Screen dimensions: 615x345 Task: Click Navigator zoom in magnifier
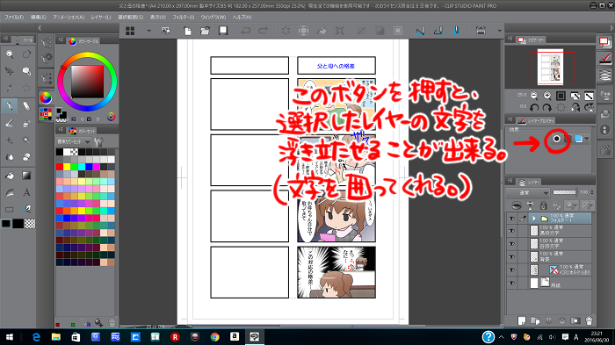click(547, 96)
